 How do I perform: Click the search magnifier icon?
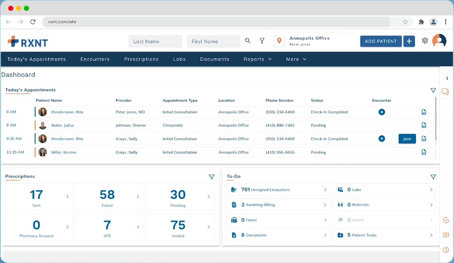(247, 41)
